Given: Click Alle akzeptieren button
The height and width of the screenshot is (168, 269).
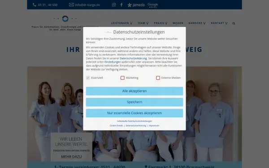Looking at the screenshot, I should 134,91.
